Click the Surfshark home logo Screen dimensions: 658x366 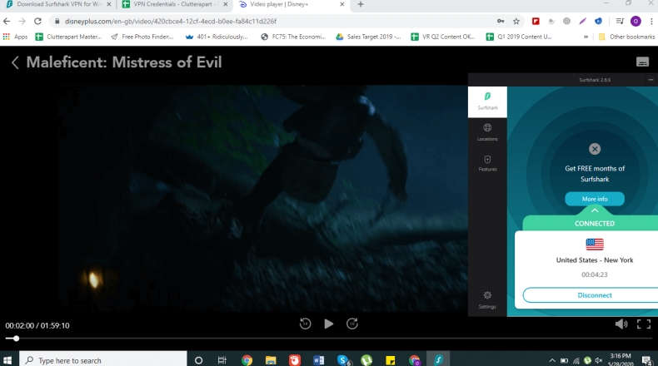point(487,100)
